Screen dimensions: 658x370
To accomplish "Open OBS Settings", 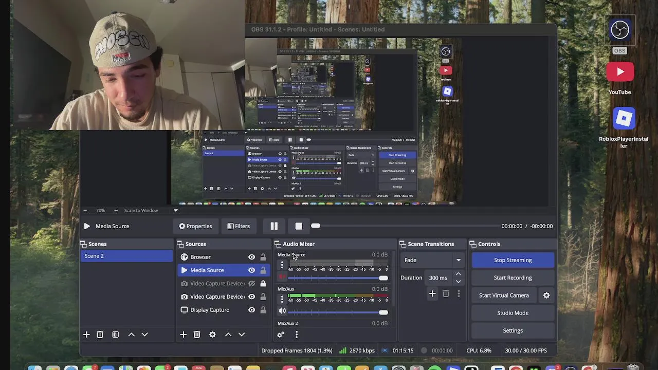I will 513,330.
